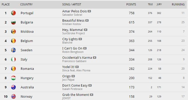Screen dimensions: 188x100
Task: Click the Occidentali's Karma video icon
Action: [95, 57]
